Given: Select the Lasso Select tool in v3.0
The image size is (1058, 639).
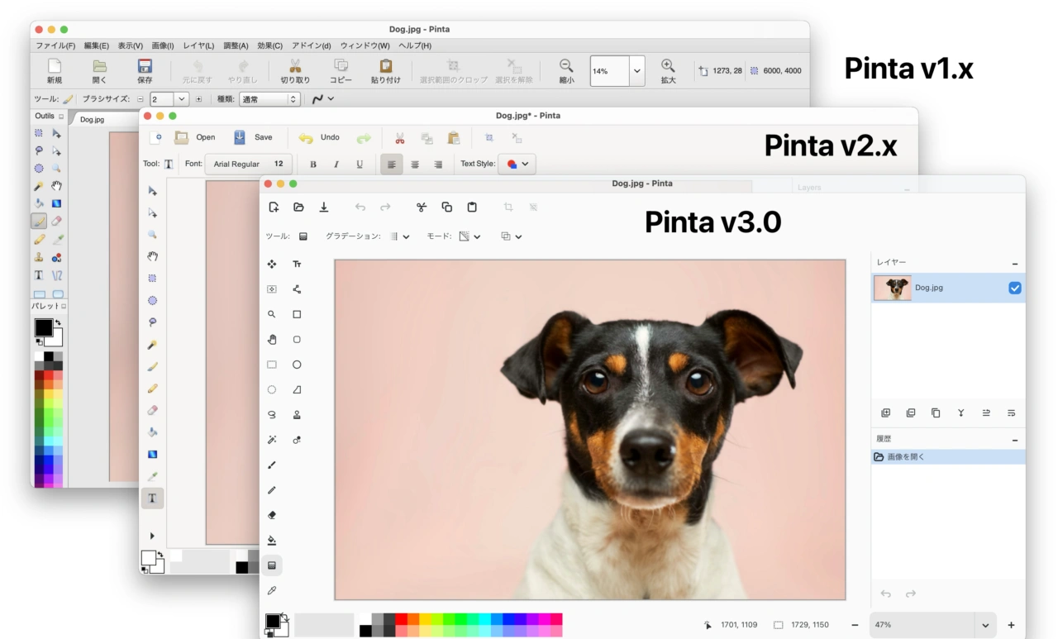Looking at the screenshot, I should (272, 415).
